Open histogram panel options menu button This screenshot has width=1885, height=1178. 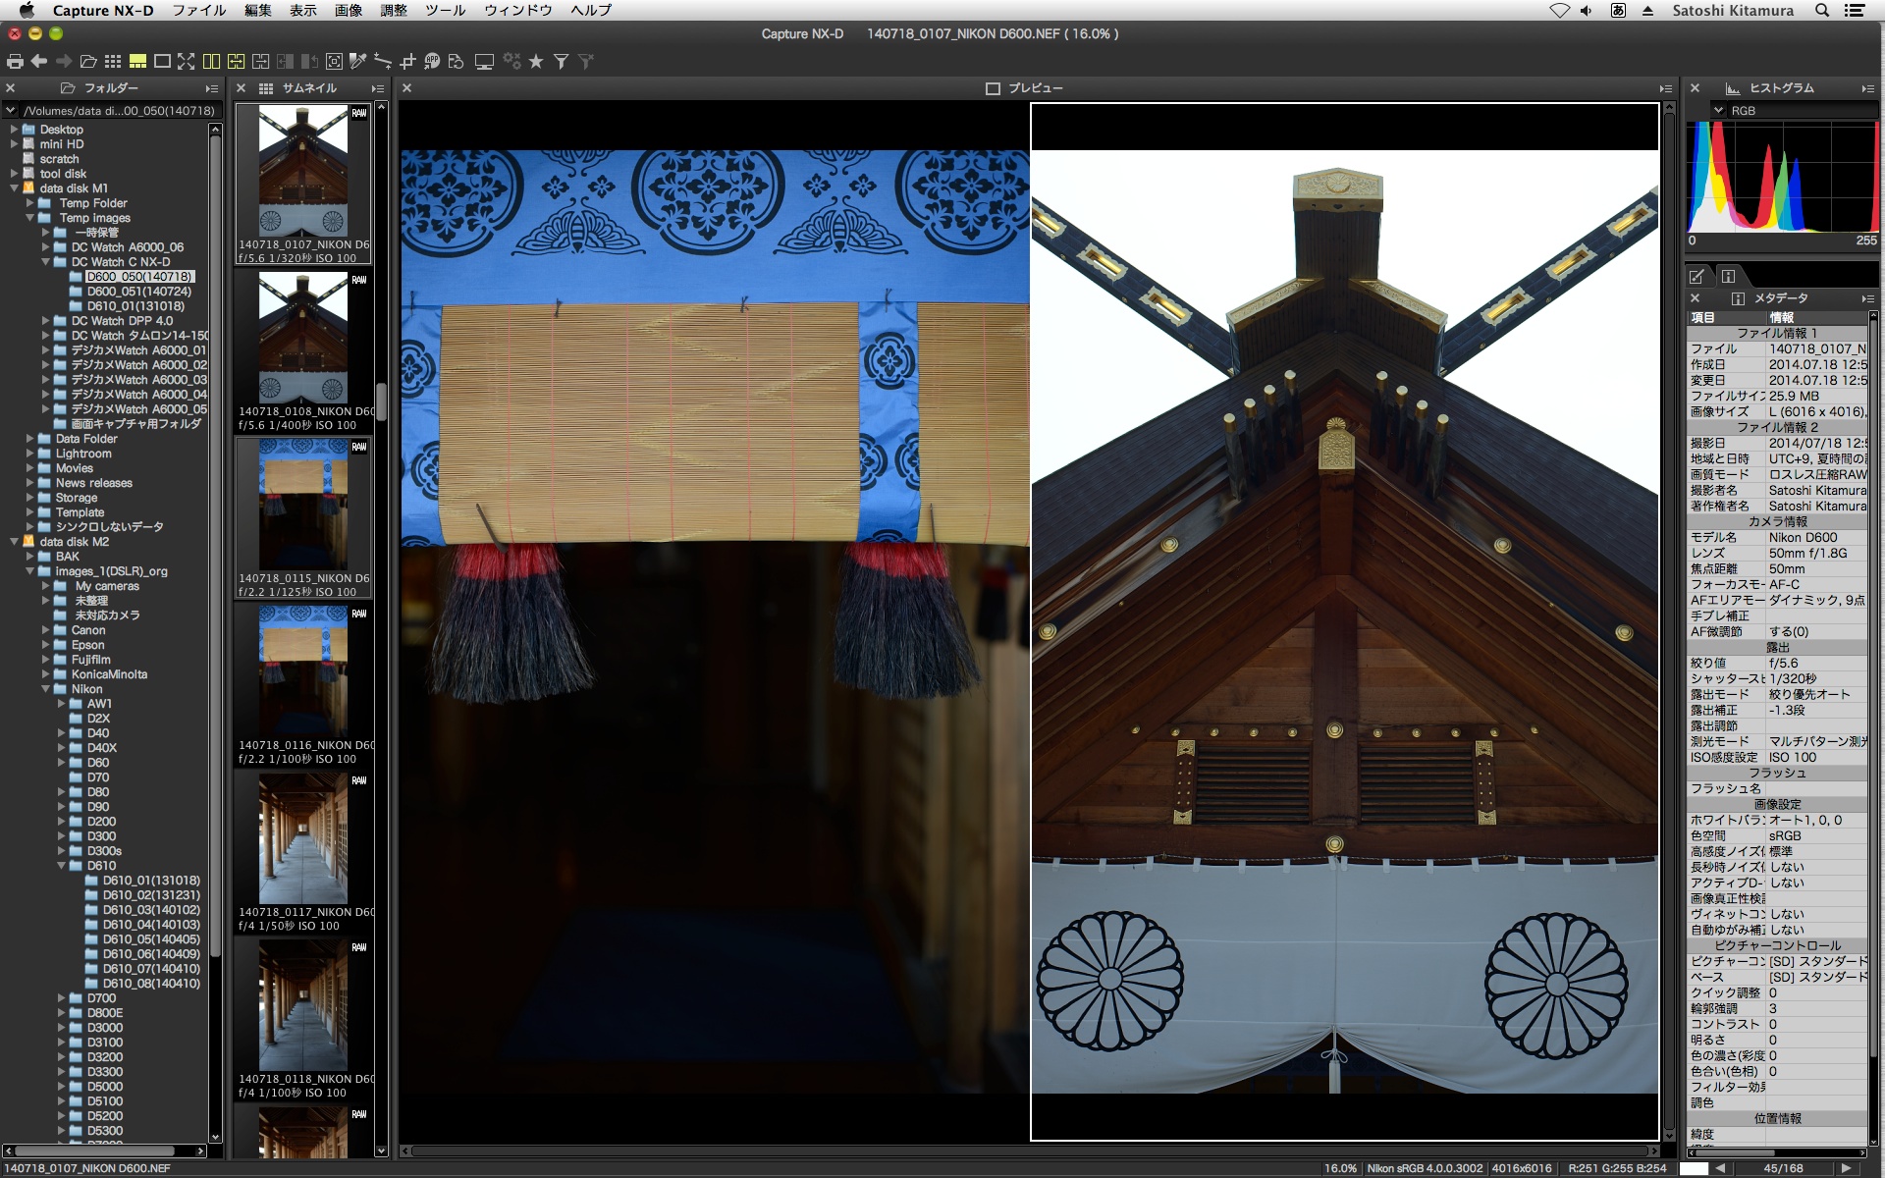(x=1867, y=88)
